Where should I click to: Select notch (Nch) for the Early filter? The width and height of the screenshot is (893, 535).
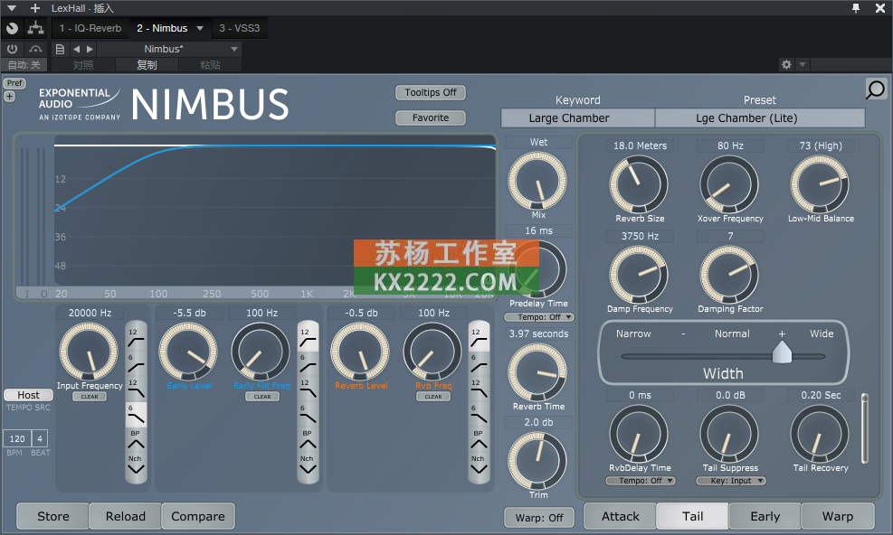(308, 465)
